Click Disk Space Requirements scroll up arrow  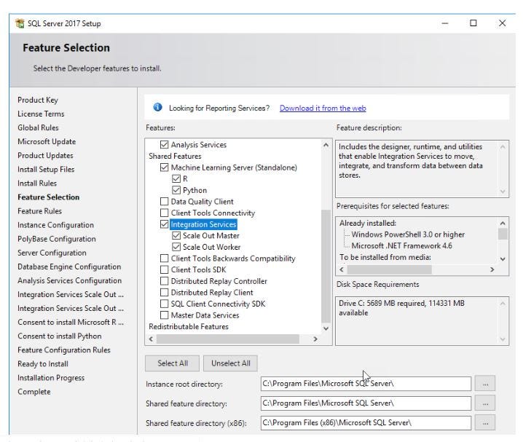[503, 304]
